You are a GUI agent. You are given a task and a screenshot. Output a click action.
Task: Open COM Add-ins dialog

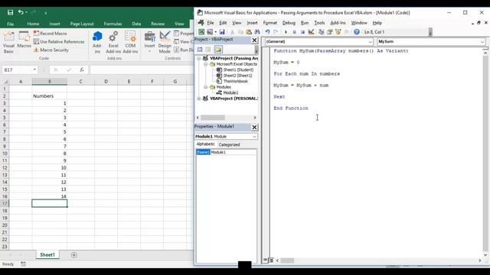[130, 42]
